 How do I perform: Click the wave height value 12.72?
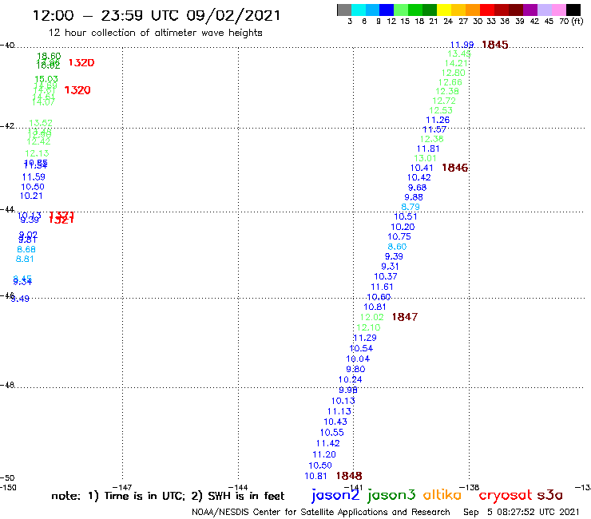(444, 101)
